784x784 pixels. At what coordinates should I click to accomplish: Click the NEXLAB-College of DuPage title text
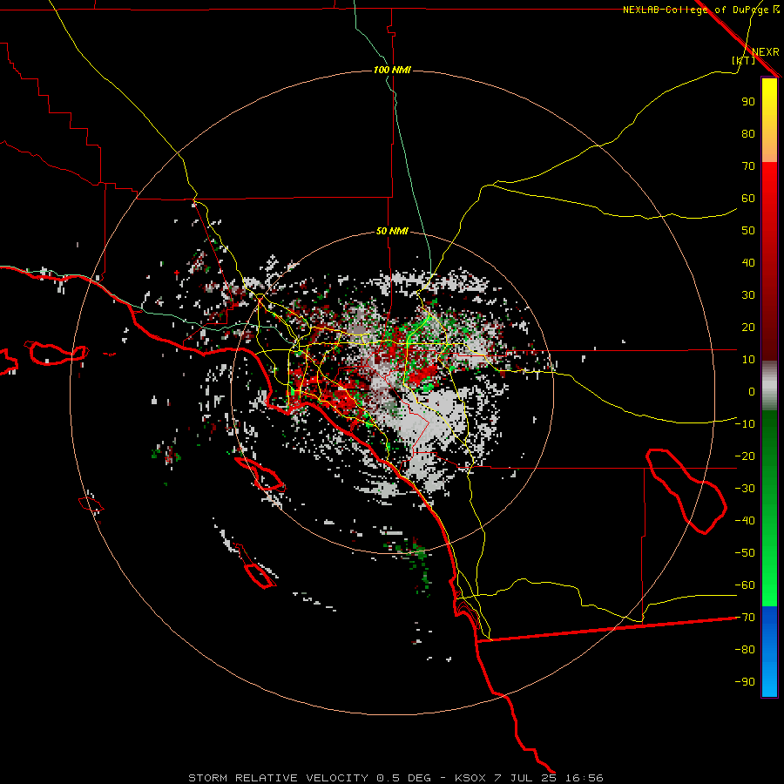coord(695,10)
